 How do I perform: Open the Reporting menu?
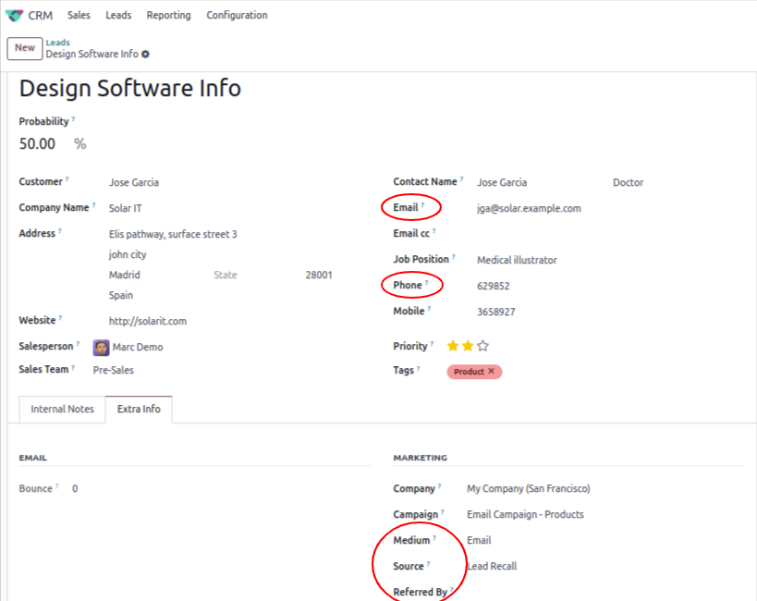pyautogui.click(x=168, y=15)
